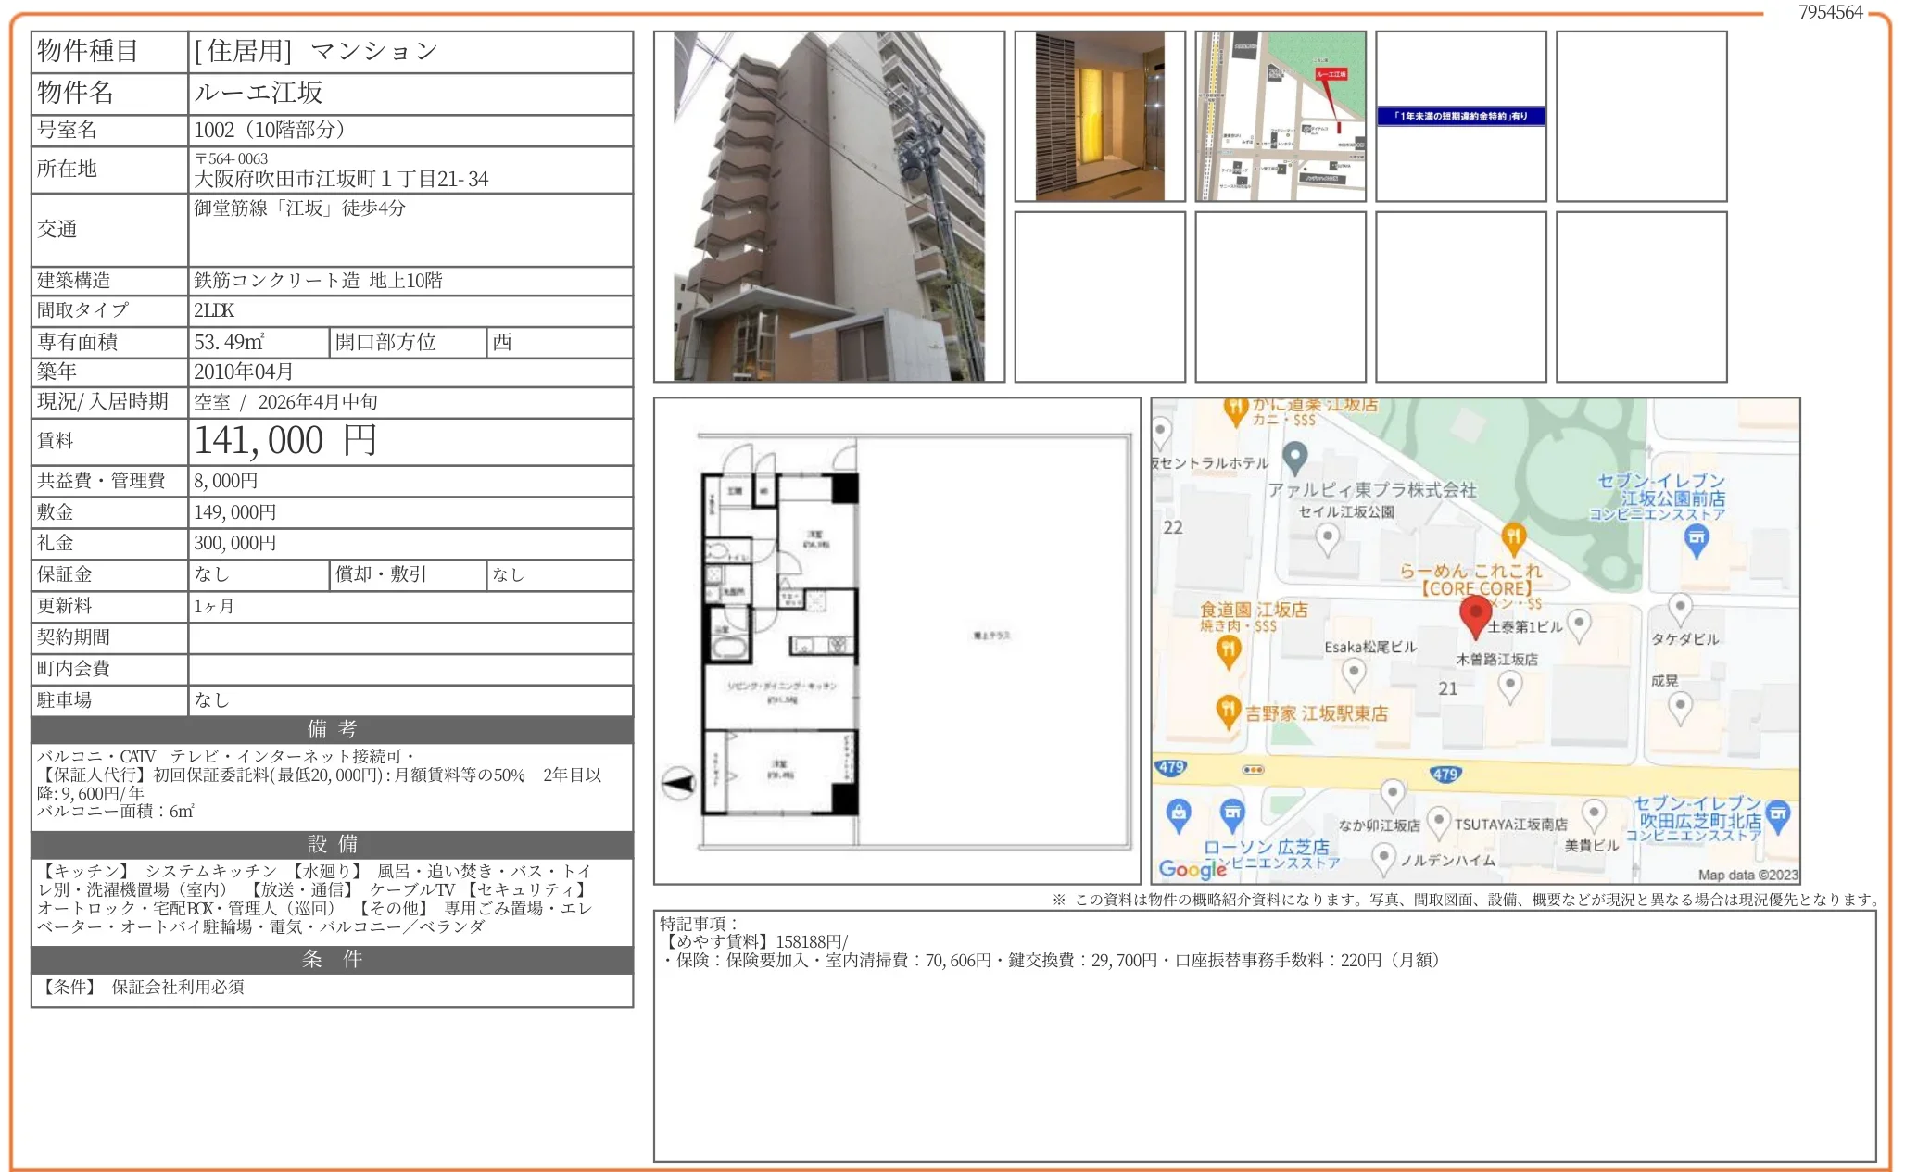Click the red property location pin on map
Screen dimensions: 1905x1172
click(1474, 615)
